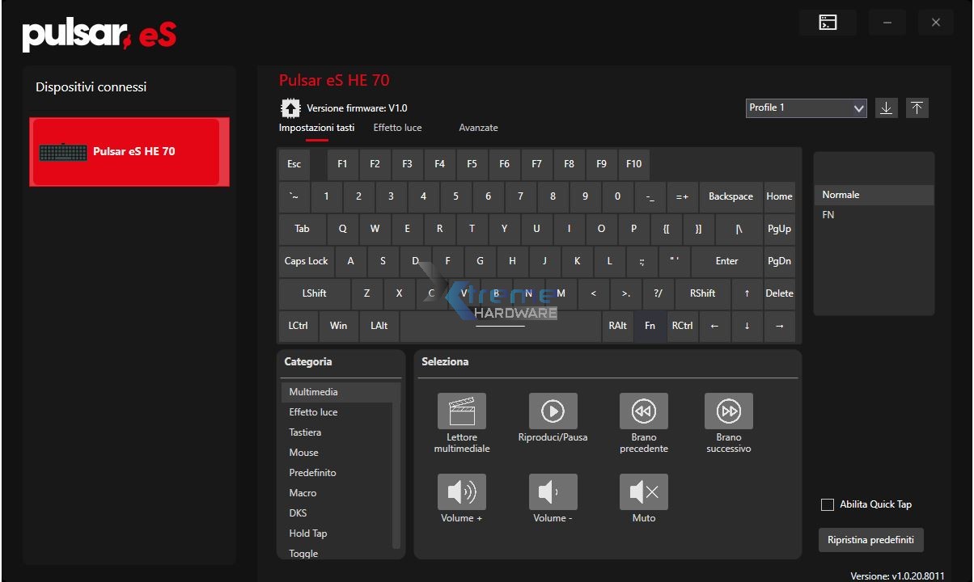
Task: Import profile with the download arrow icon
Action: pyautogui.click(x=887, y=108)
